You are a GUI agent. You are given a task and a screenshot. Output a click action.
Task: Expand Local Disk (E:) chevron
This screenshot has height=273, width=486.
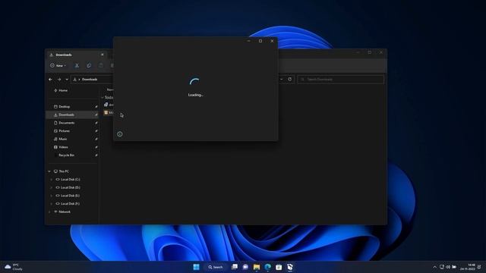pyautogui.click(x=52, y=196)
